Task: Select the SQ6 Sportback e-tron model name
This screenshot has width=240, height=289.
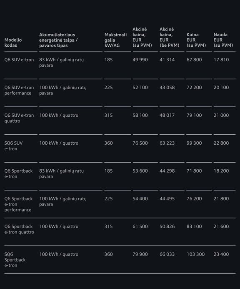Action: tap(15, 260)
